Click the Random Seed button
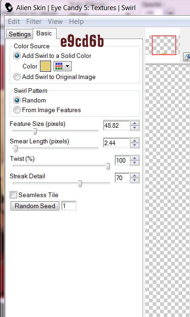 pos(35,206)
